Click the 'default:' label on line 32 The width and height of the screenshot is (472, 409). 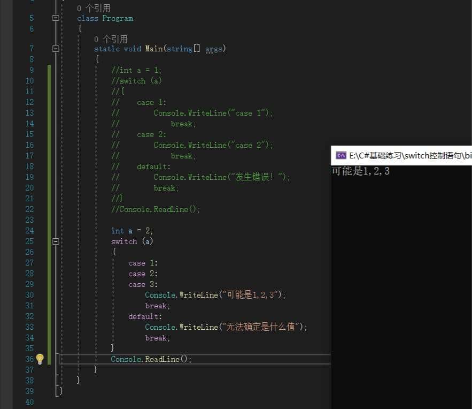coord(145,316)
